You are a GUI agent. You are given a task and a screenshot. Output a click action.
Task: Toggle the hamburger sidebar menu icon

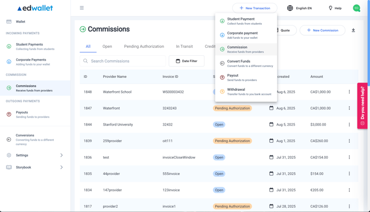tap(82, 8)
